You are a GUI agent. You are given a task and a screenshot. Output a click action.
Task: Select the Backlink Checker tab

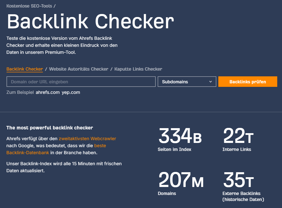[25, 69]
